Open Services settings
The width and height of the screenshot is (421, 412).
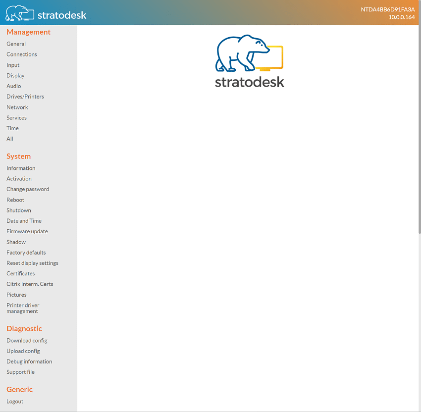coord(17,117)
